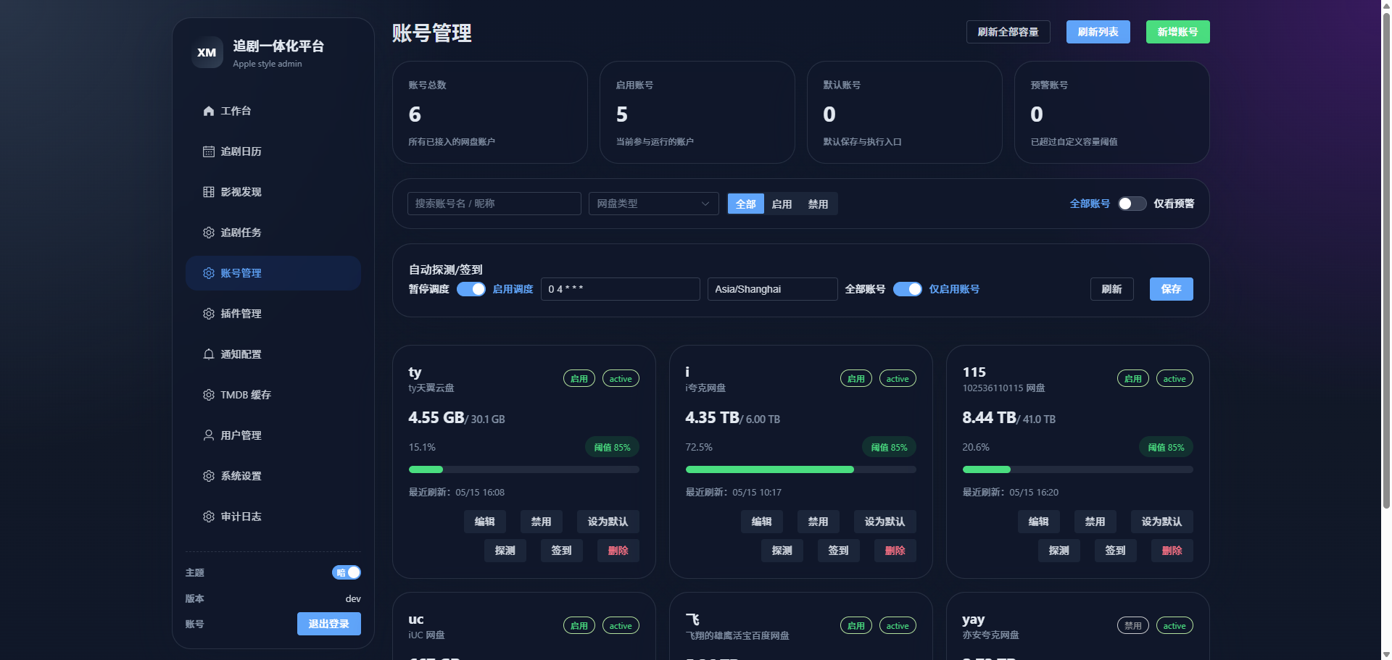1392x660 pixels.
Task: Click the 新增账号 button
Action: point(1178,32)
